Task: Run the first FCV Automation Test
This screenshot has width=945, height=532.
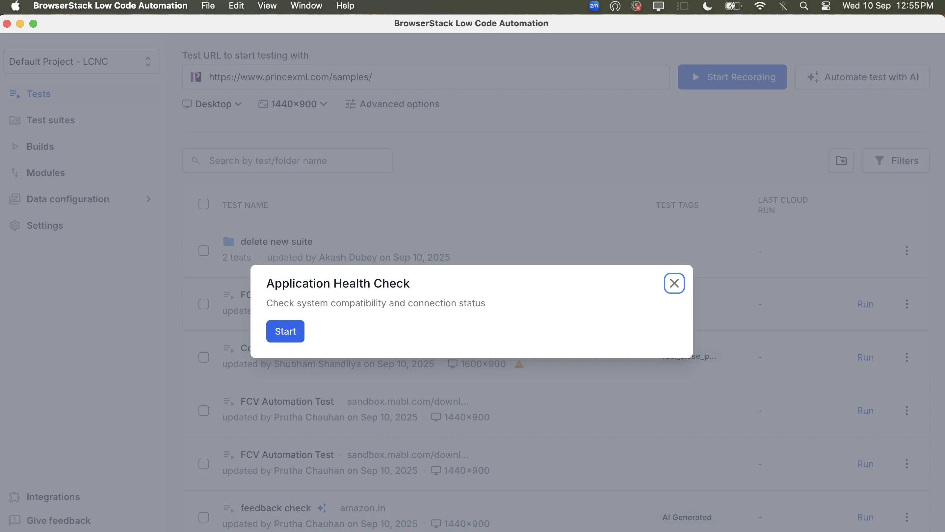Action: tap(865, 411)
